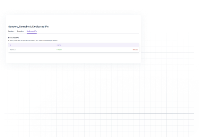Click the Senders, Domains & Dedicated IPs heading
This screenshot has width=199, height=137.
point(29,27)
